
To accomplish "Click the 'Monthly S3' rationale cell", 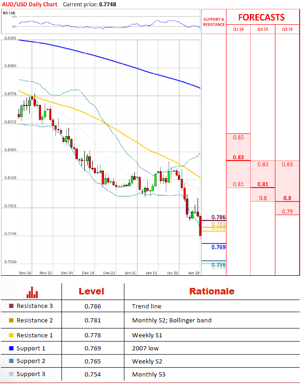I will click(x=149, y=374).
